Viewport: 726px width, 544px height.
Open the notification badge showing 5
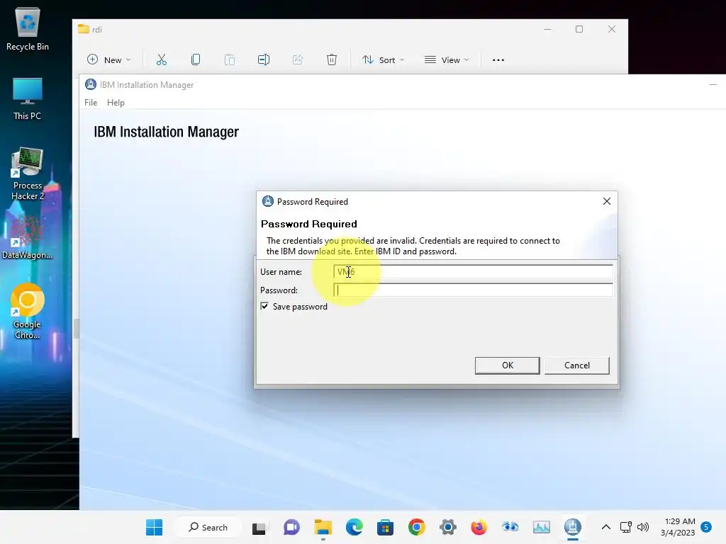tap(706, 527)
